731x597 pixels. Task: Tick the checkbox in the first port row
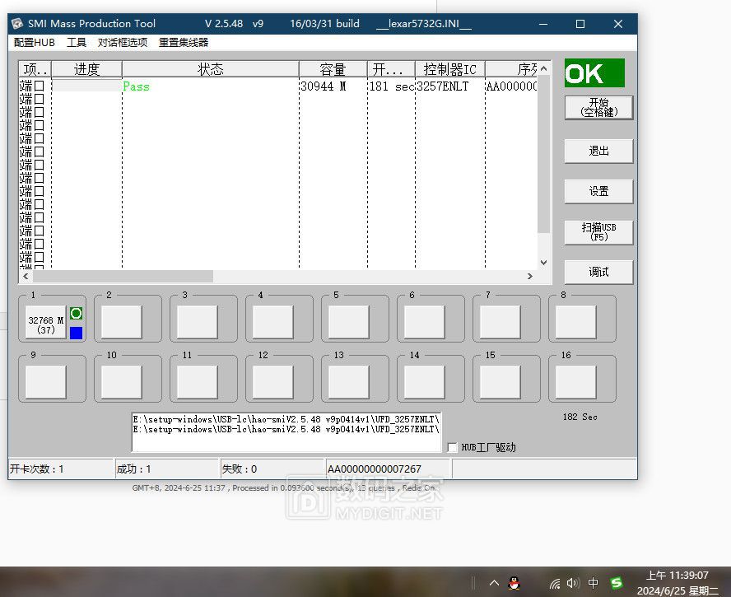point(39,86)
